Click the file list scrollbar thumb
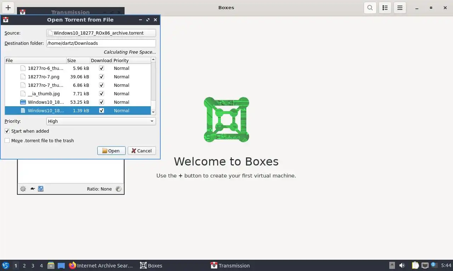 153,82
